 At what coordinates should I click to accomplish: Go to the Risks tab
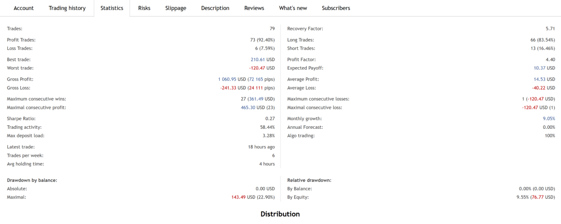(x=144, y=8)
